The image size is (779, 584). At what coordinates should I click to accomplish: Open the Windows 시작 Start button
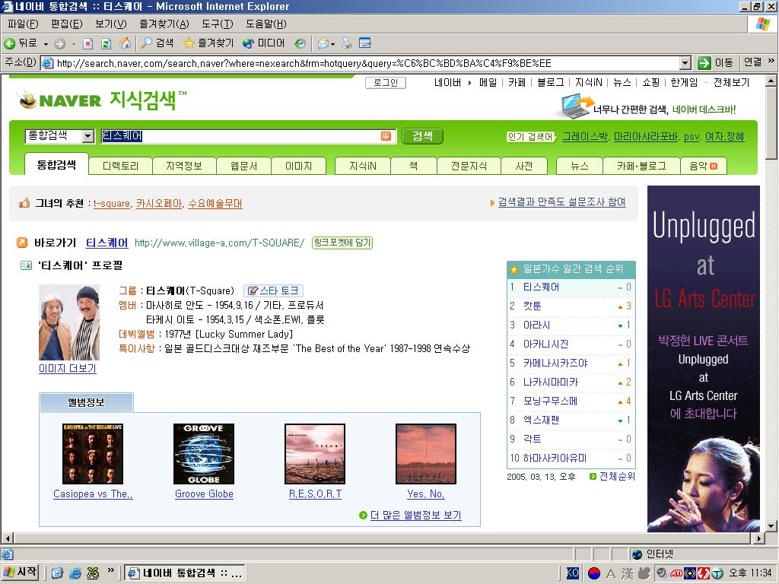20,572
